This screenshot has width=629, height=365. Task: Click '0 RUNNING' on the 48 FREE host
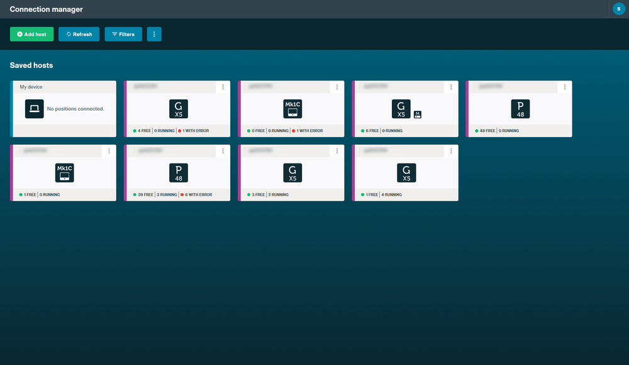point(509,131)
